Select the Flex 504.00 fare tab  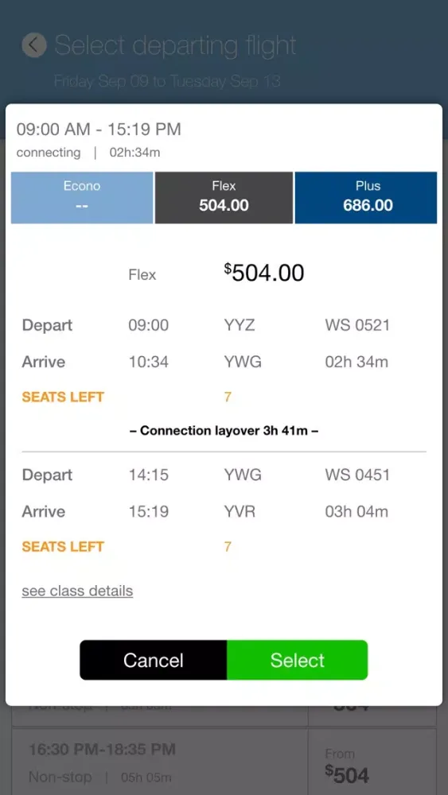224,197
